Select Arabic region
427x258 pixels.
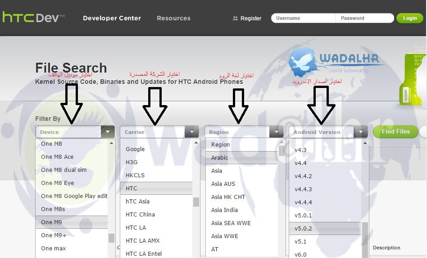click(x=242, y=157)
